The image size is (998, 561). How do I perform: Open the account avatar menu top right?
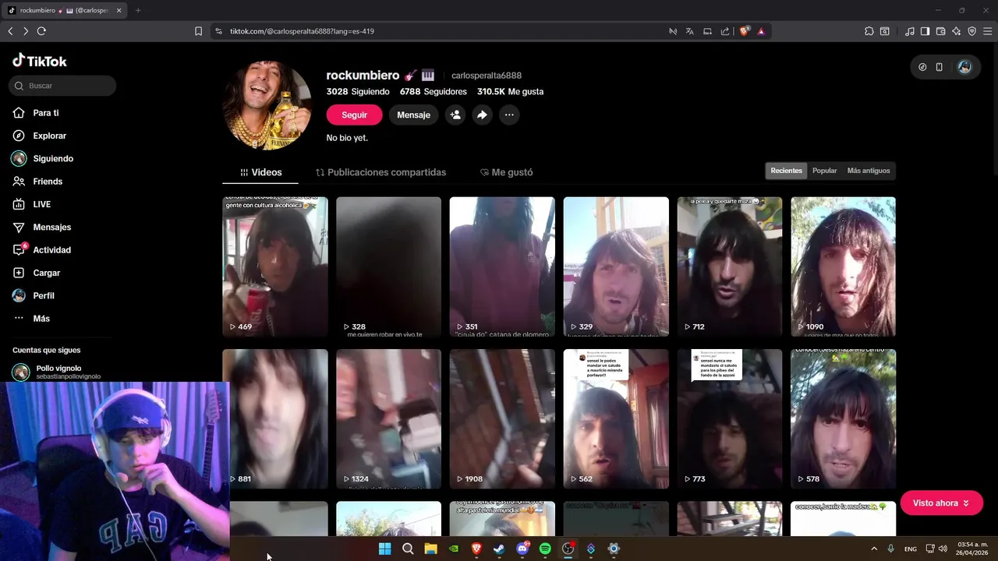click(x=964, y=67)
